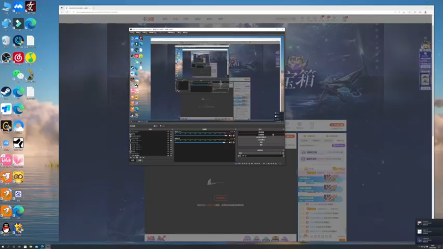Click the Stop Streaming button in OBS controls
The height and width of the screenshot is (249, 443).
pyautogui.click(x=261, y=132)
